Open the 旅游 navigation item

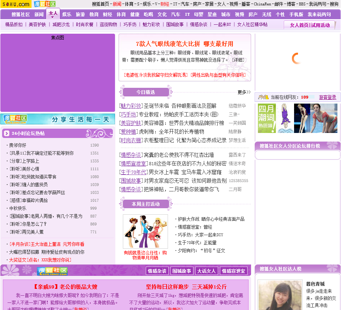click(x=80, y=14)
